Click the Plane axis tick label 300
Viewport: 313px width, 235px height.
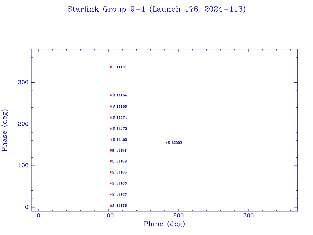249,215
